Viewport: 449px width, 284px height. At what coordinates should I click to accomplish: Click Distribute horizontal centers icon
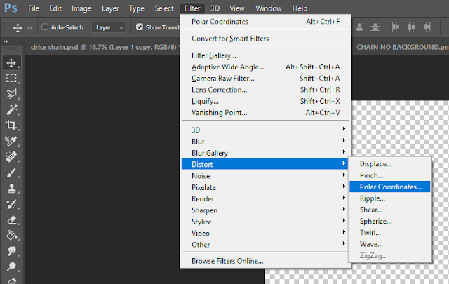[411, 27]
